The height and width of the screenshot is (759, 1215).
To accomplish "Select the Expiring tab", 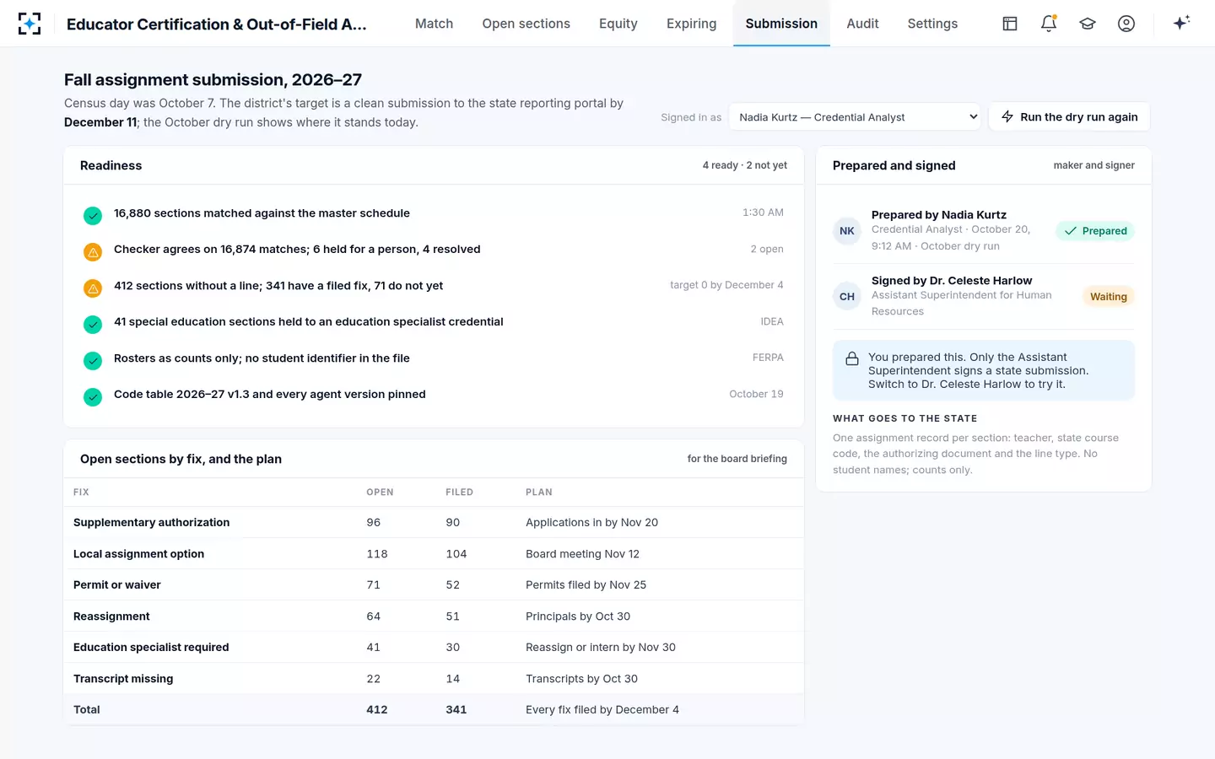I will pos(692,24).
